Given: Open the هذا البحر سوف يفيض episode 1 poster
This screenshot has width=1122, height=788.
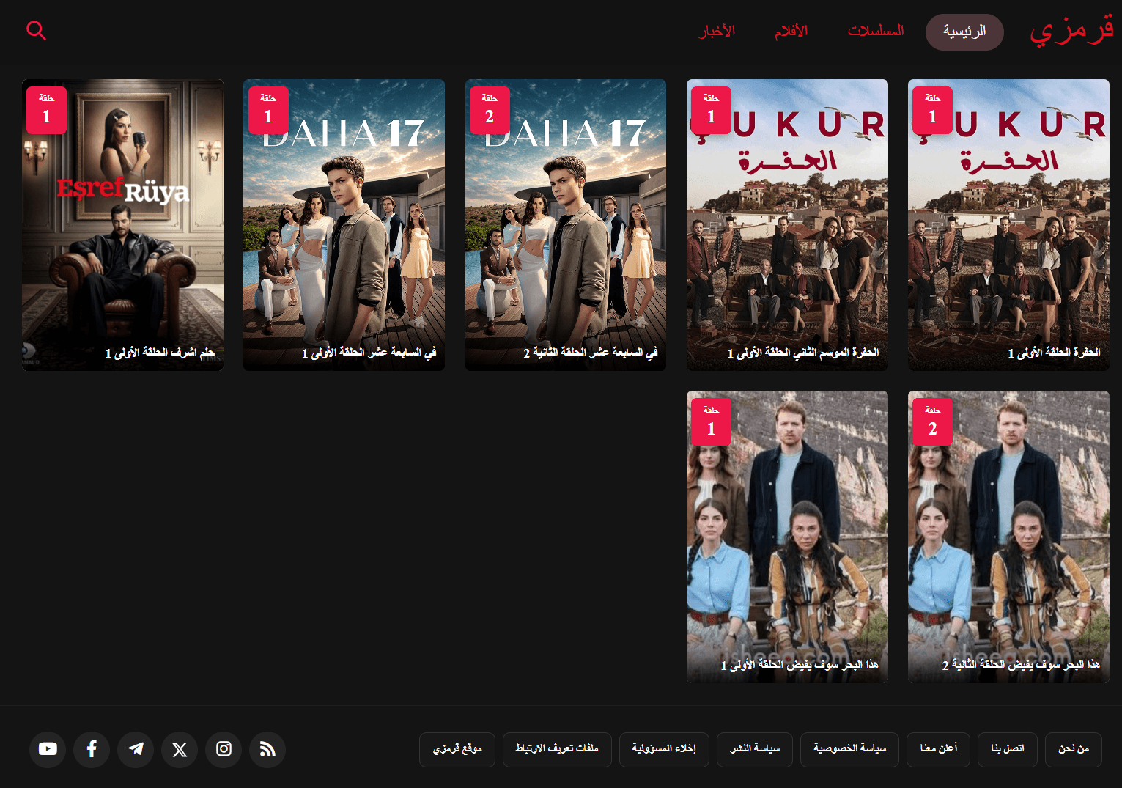Looking at the screenshot, I should click(787, 537).
